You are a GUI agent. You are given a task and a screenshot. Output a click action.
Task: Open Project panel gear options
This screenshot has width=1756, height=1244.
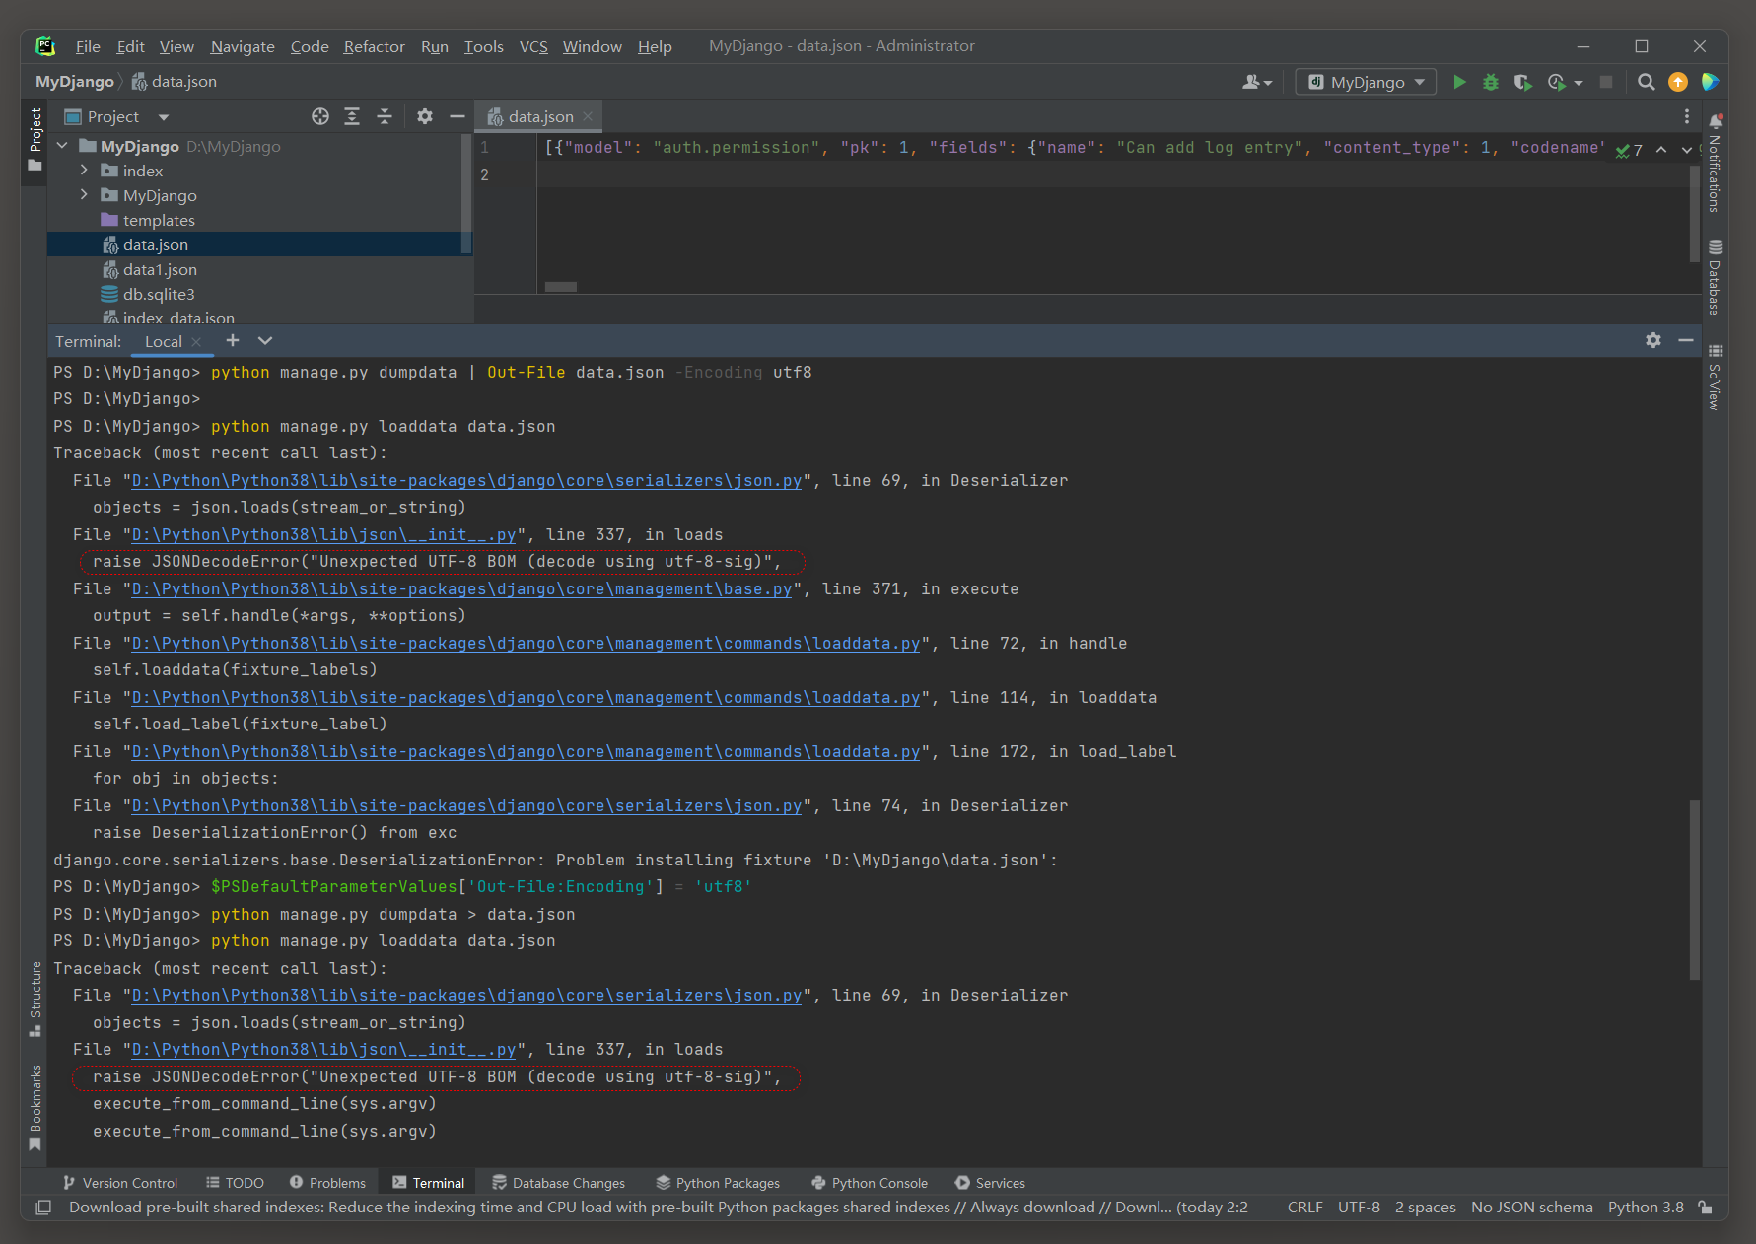pyautogui.click(x=425, y=116)
